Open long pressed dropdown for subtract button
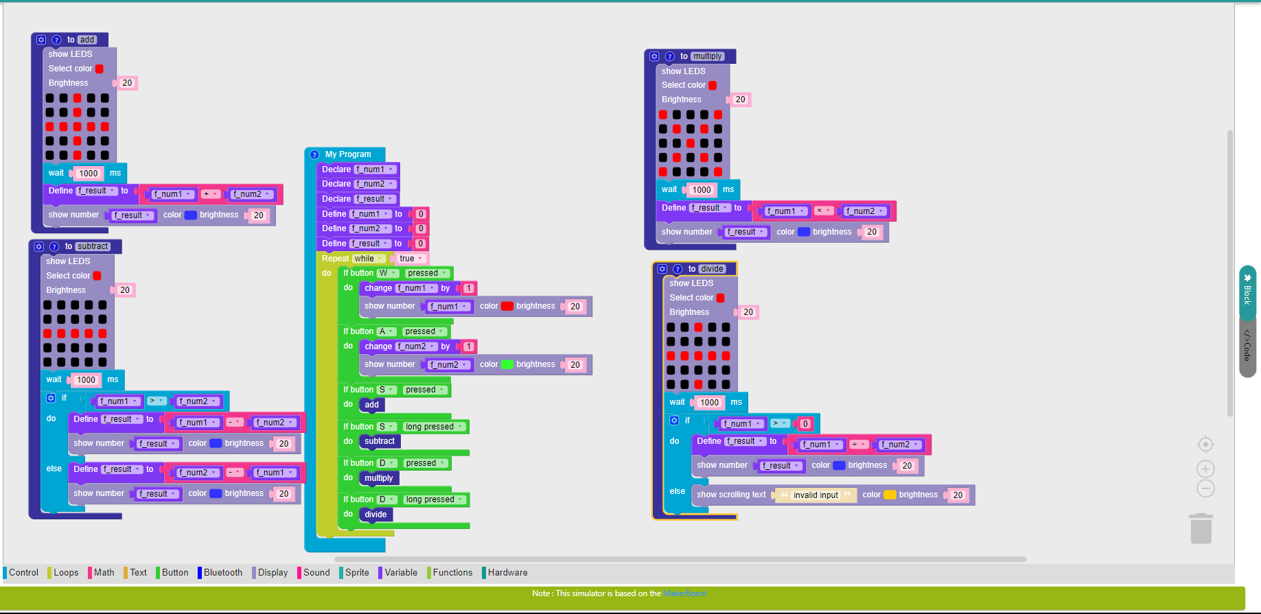The height and width of the screenshot is (614, 1261). coord(434,427)
